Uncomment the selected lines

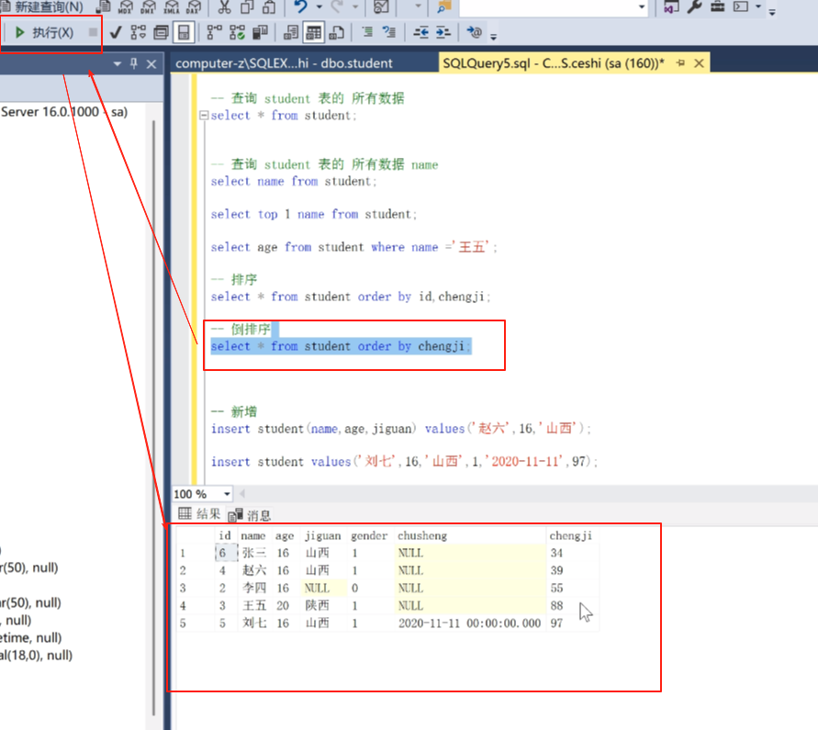click(x=389, y=33)
